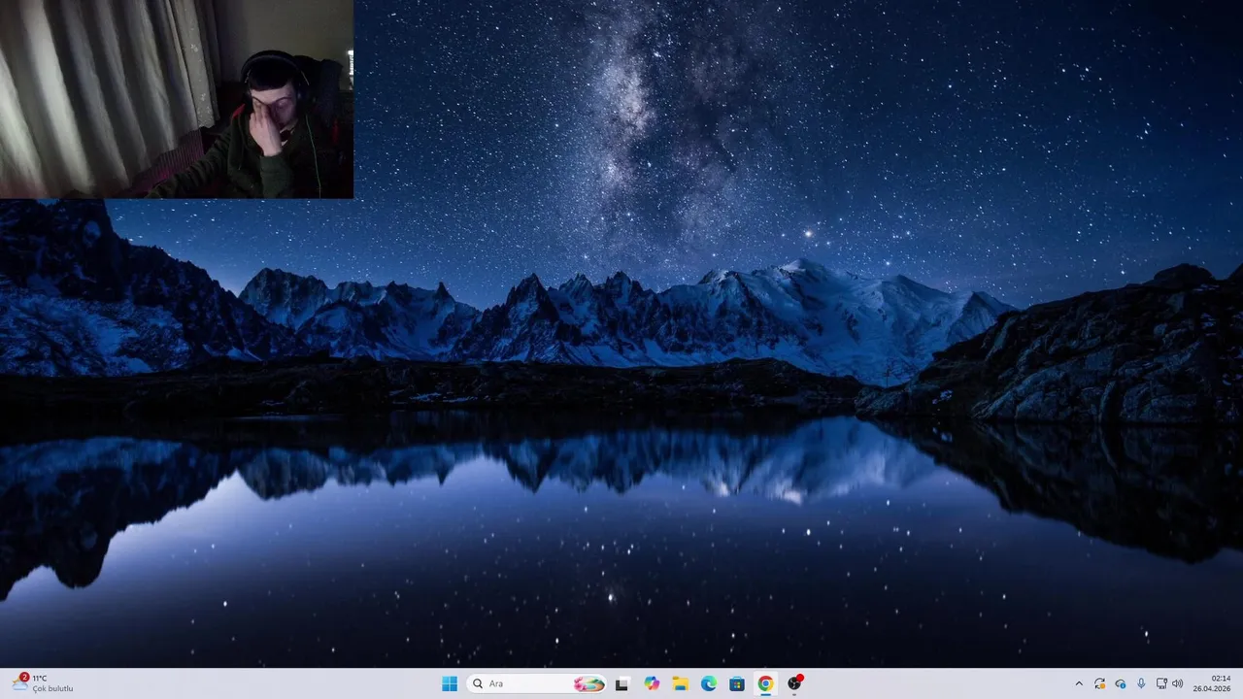Image resolution: width=1243 pixels, height=699 pixels.
Task: Click the microphone tray icon
Action: [1141, 683]
